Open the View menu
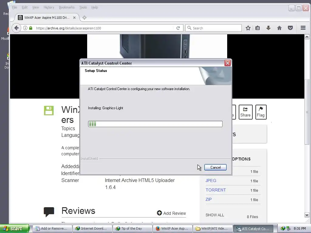 [36, 7]
